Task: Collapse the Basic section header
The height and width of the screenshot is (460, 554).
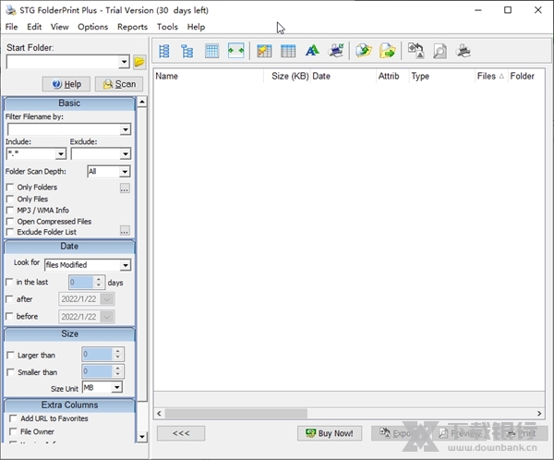Action: coord(69,103)
